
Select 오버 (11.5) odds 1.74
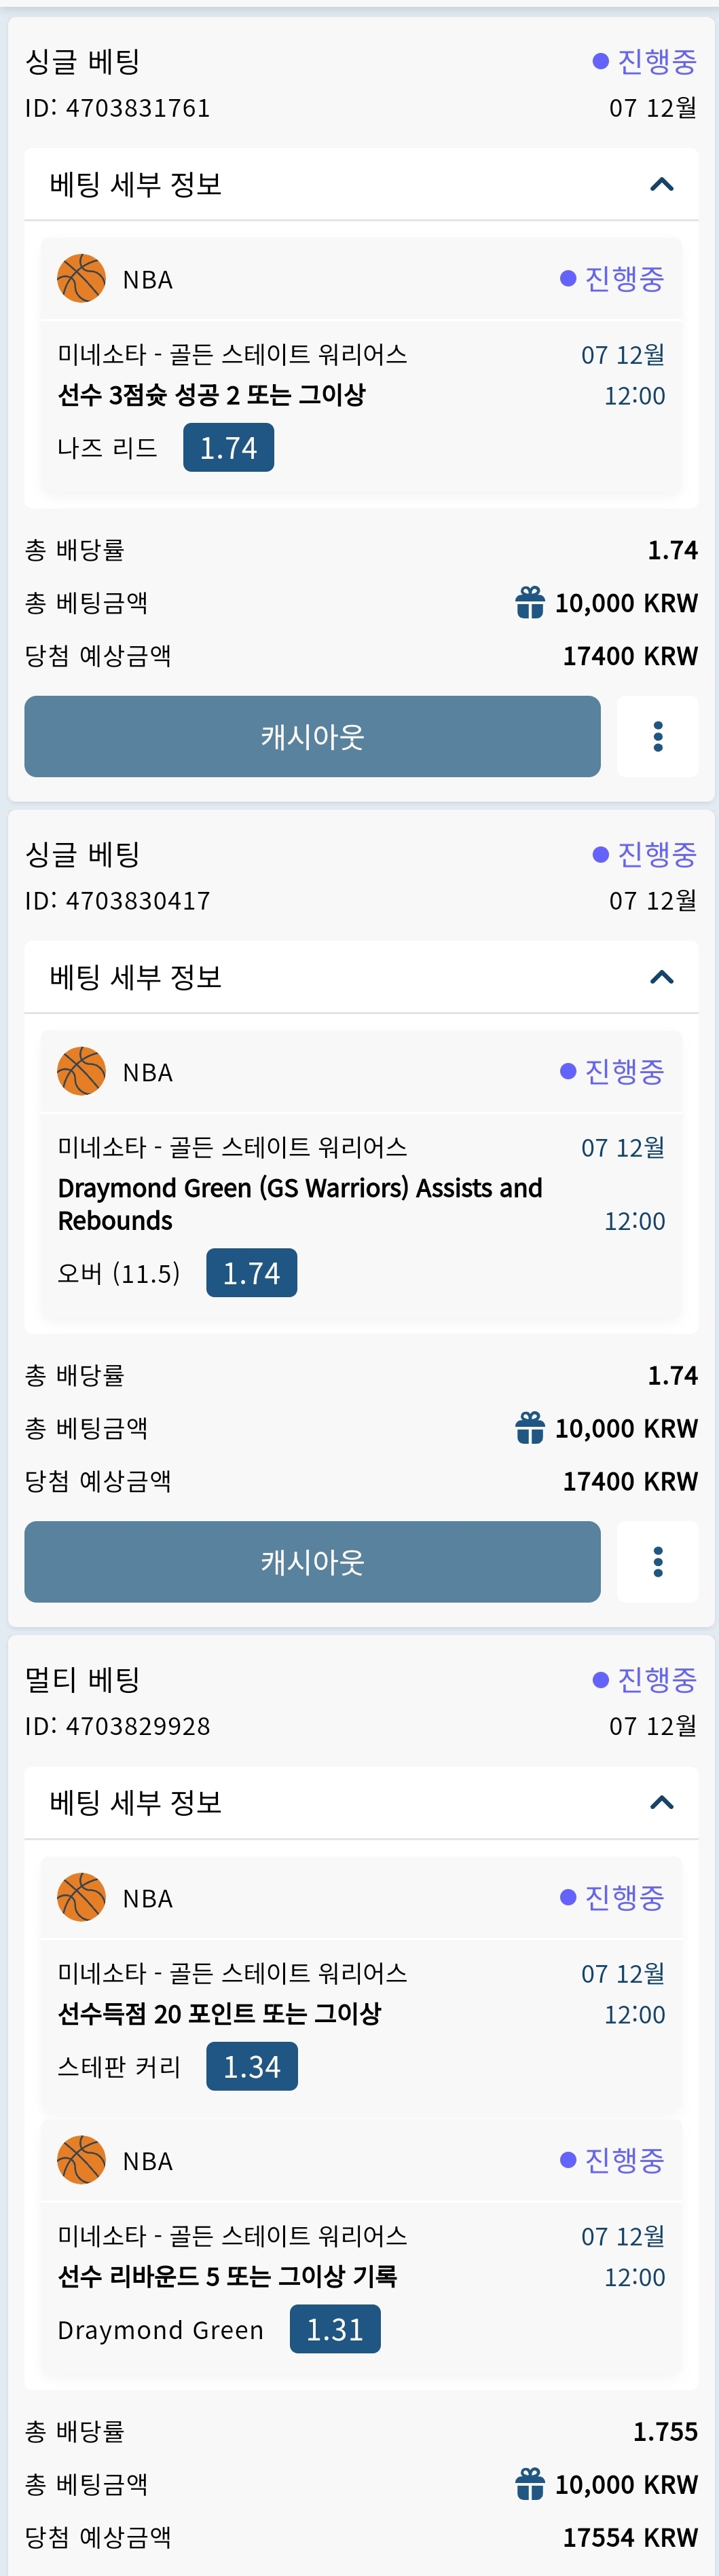(x=251, y=1272)
